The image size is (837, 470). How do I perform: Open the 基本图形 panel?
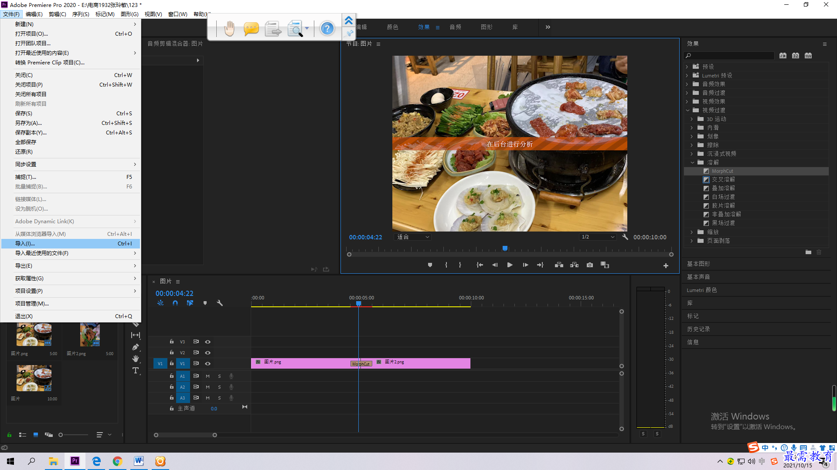[698, 264]
